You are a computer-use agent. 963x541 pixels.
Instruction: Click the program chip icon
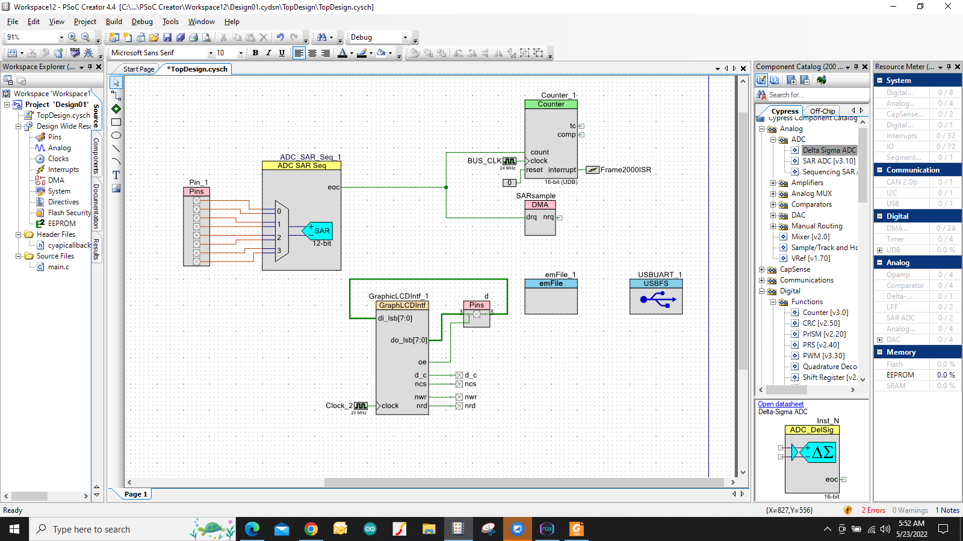[x=75, y=53]
